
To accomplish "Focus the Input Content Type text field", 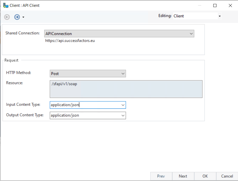I will point(85,105).
